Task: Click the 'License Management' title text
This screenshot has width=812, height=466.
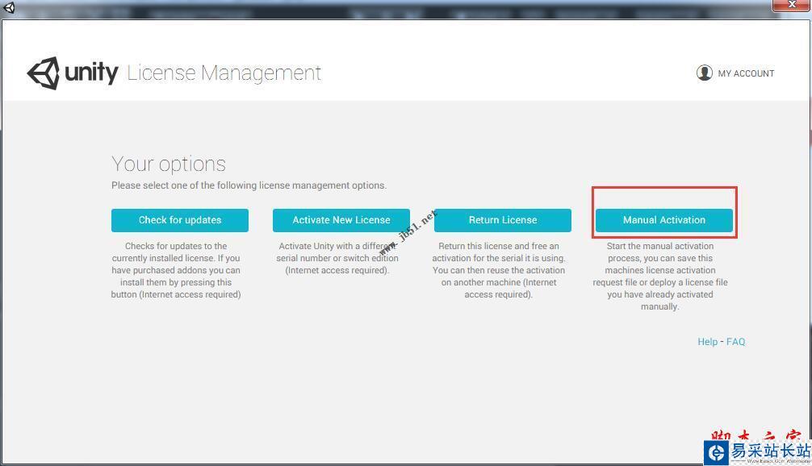Action: tap(224, 73)
